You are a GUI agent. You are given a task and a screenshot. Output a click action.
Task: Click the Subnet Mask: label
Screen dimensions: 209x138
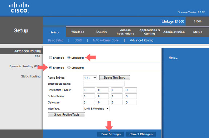(x=56, y=96)
